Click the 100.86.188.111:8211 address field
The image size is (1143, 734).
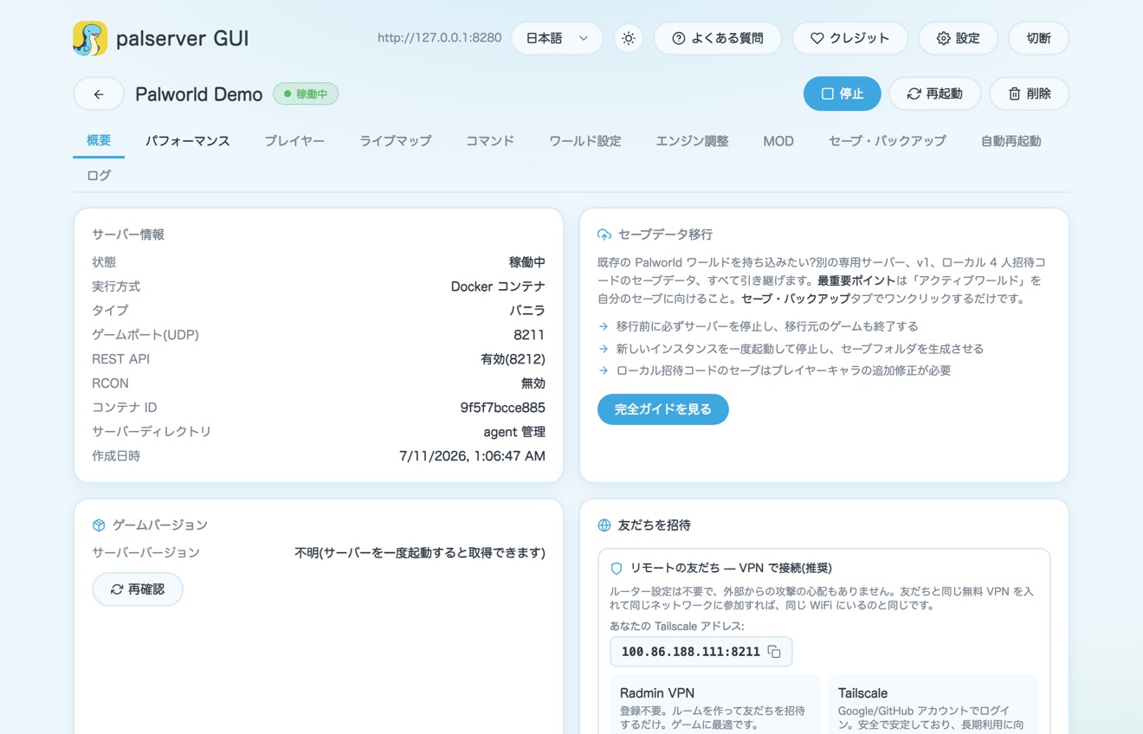[x=701, y=652]
